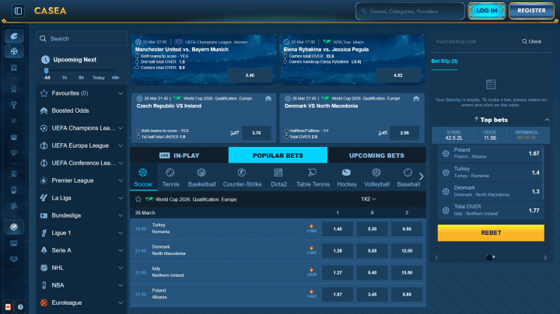
Task: Pick Italy win odds 1.27
Action: pyautogui.click(x=338, y=273)
